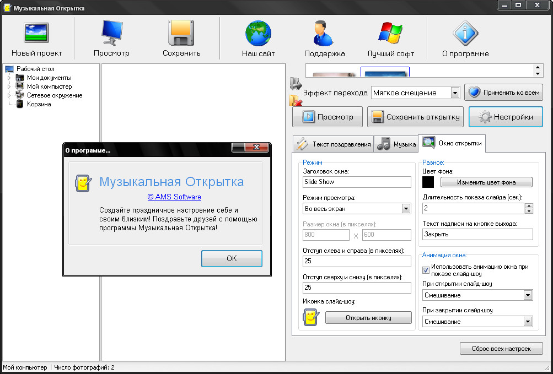Open Наш сайт globe icon
The height and width of the screenshot is (374, 553).
(x=258, y=34)
